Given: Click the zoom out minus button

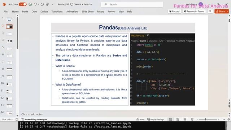Looking at the screenshot, I should coord(198,120).
